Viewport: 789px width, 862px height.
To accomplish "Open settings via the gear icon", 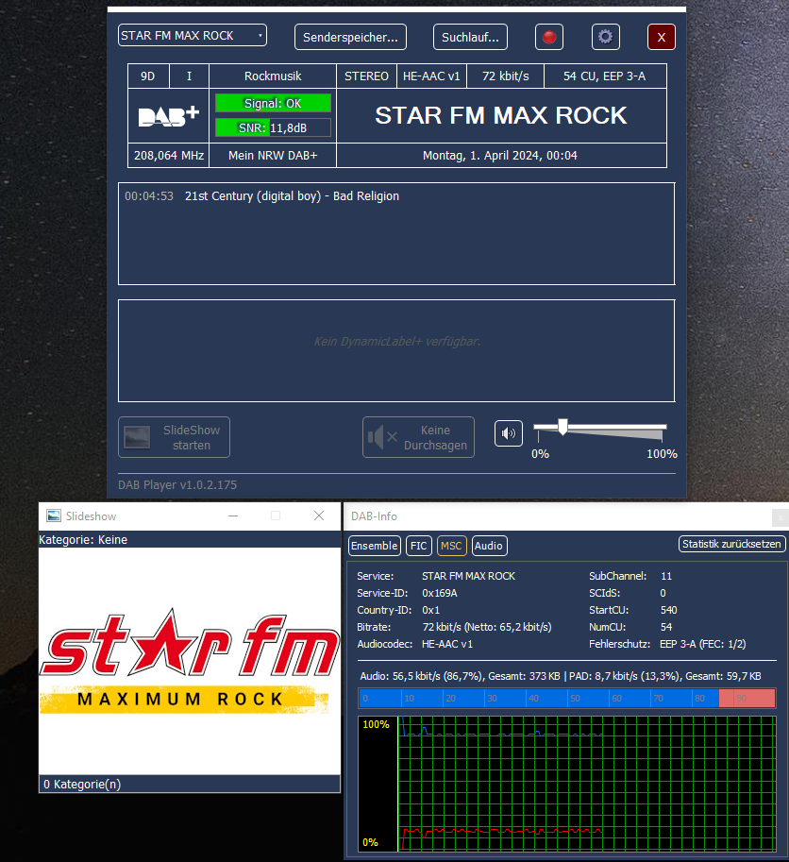I will click(605, 37).
